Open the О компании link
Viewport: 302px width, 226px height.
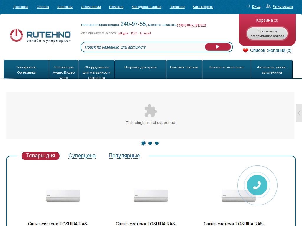pyautogui.click(x=91, y=7)
